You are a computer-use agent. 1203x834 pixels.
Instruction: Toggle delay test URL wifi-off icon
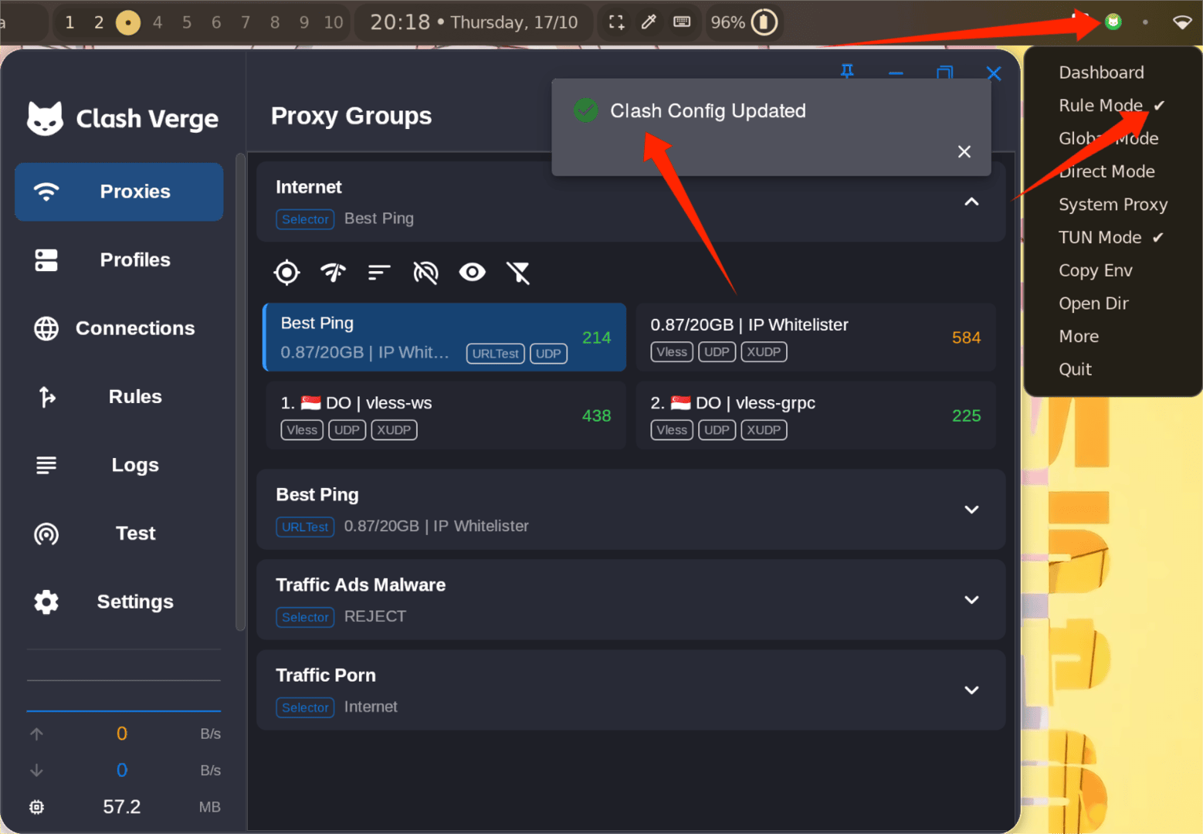[425, 272]
